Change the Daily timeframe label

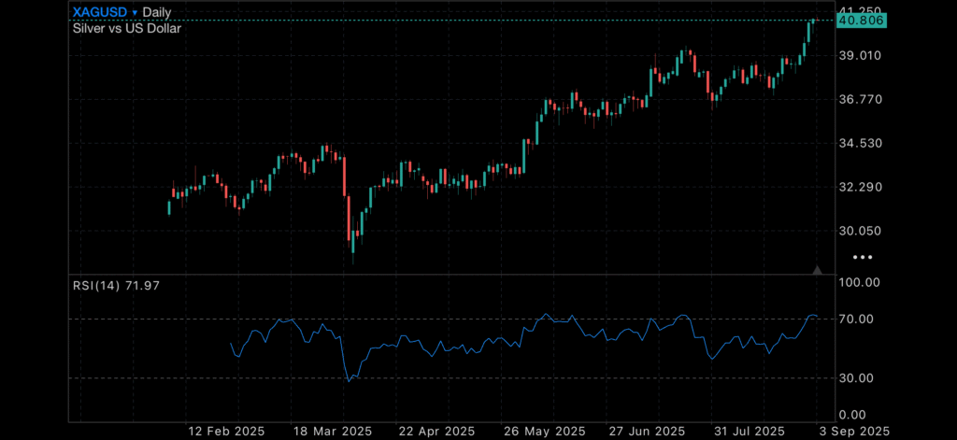(157, 12)
